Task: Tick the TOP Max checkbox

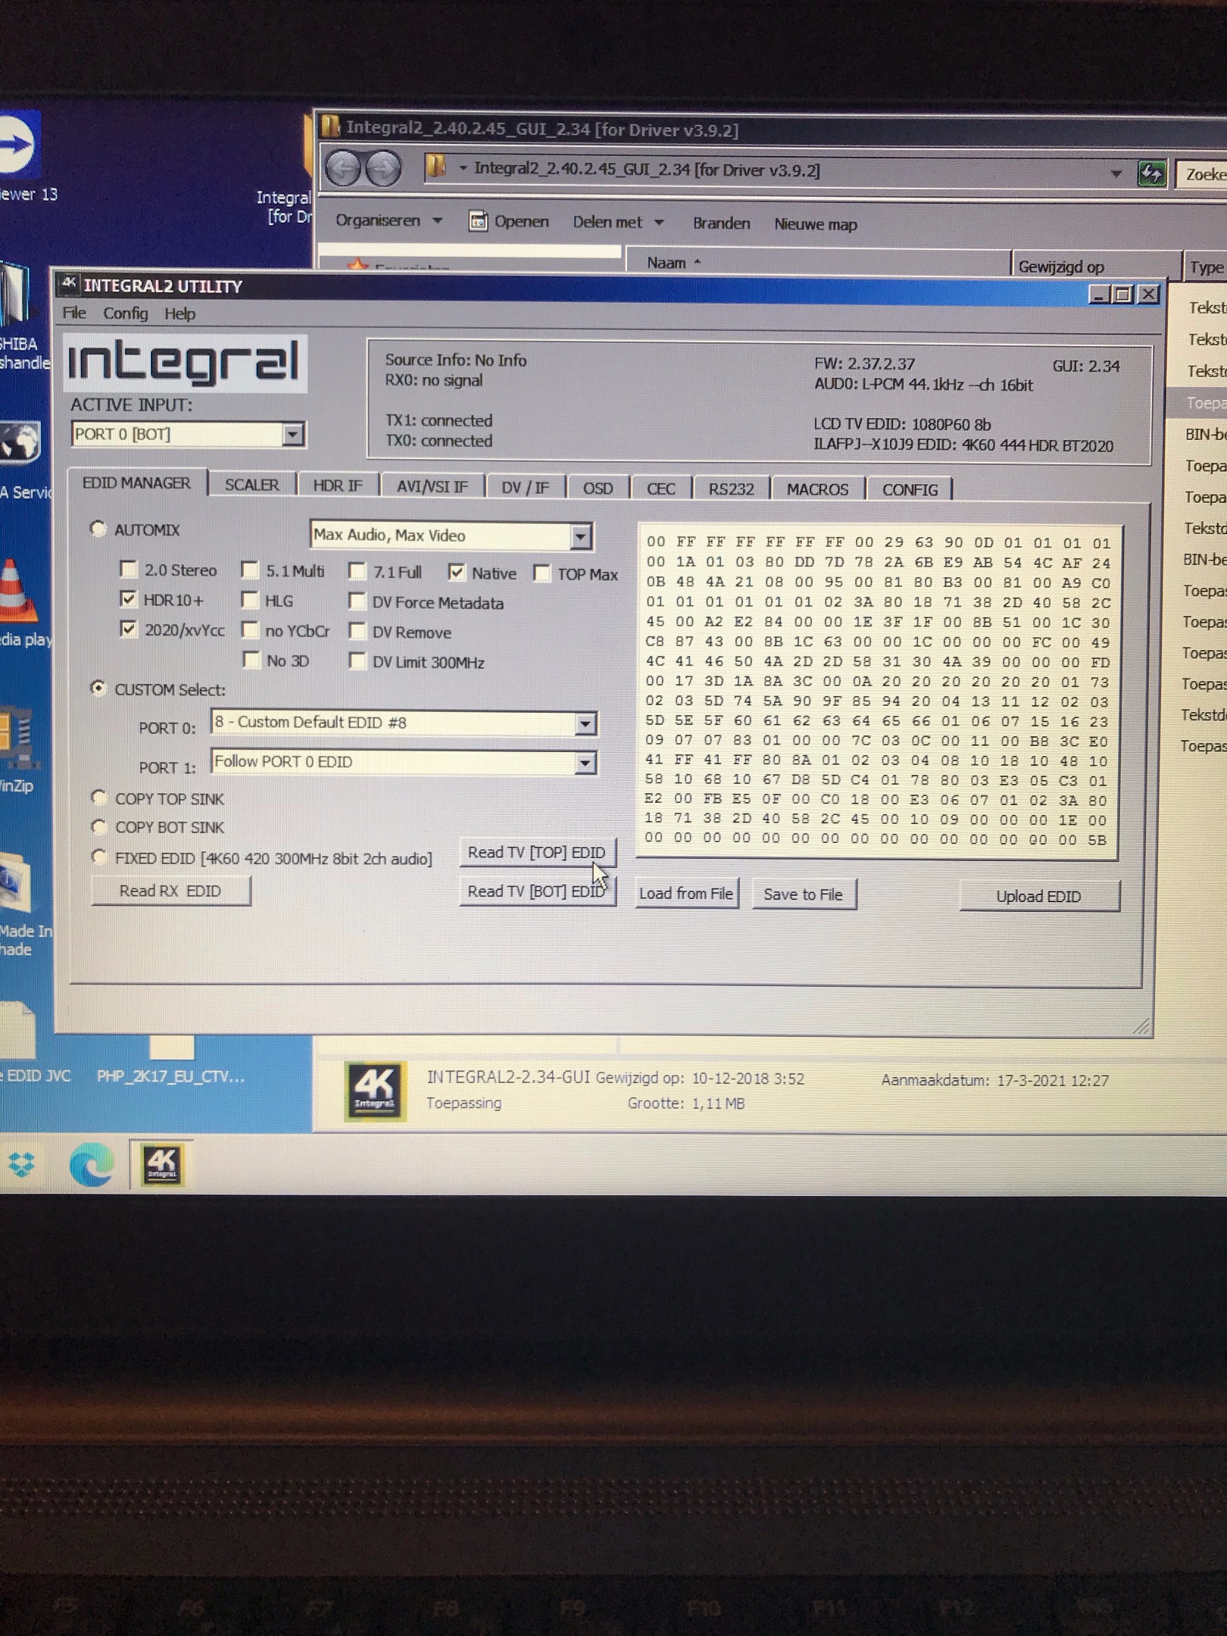Action: 542,573
